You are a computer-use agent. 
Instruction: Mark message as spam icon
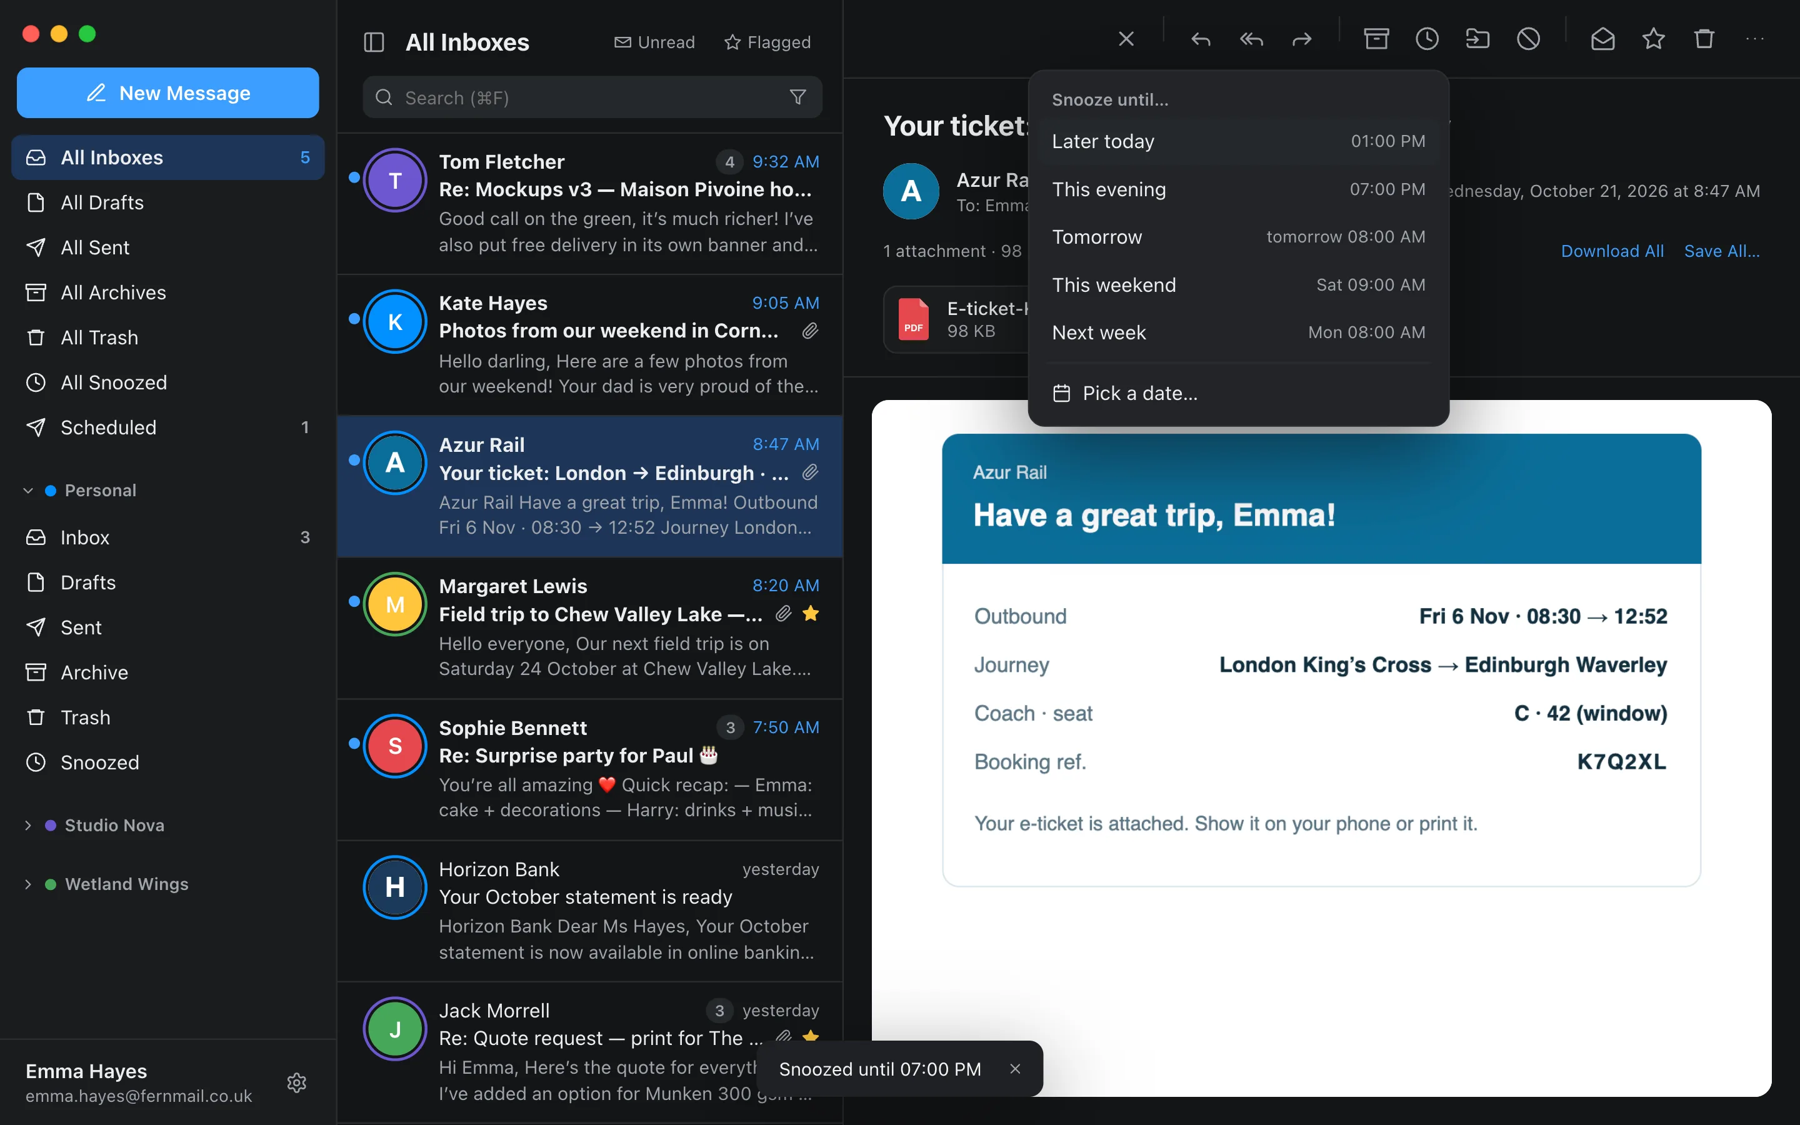point(1529,39)
